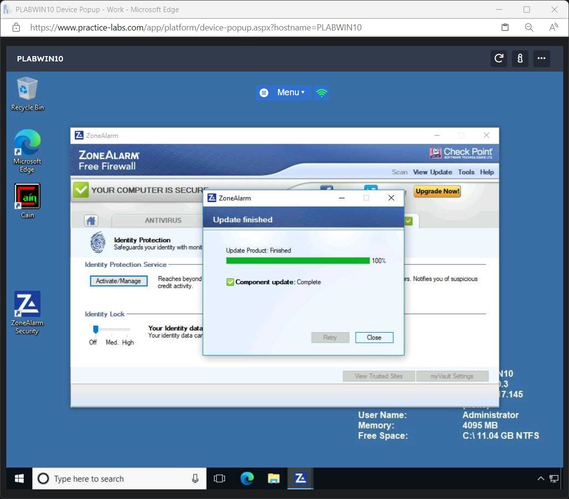
Task: Open the Tools menu in ZoneAlarm
Action: 466,172
